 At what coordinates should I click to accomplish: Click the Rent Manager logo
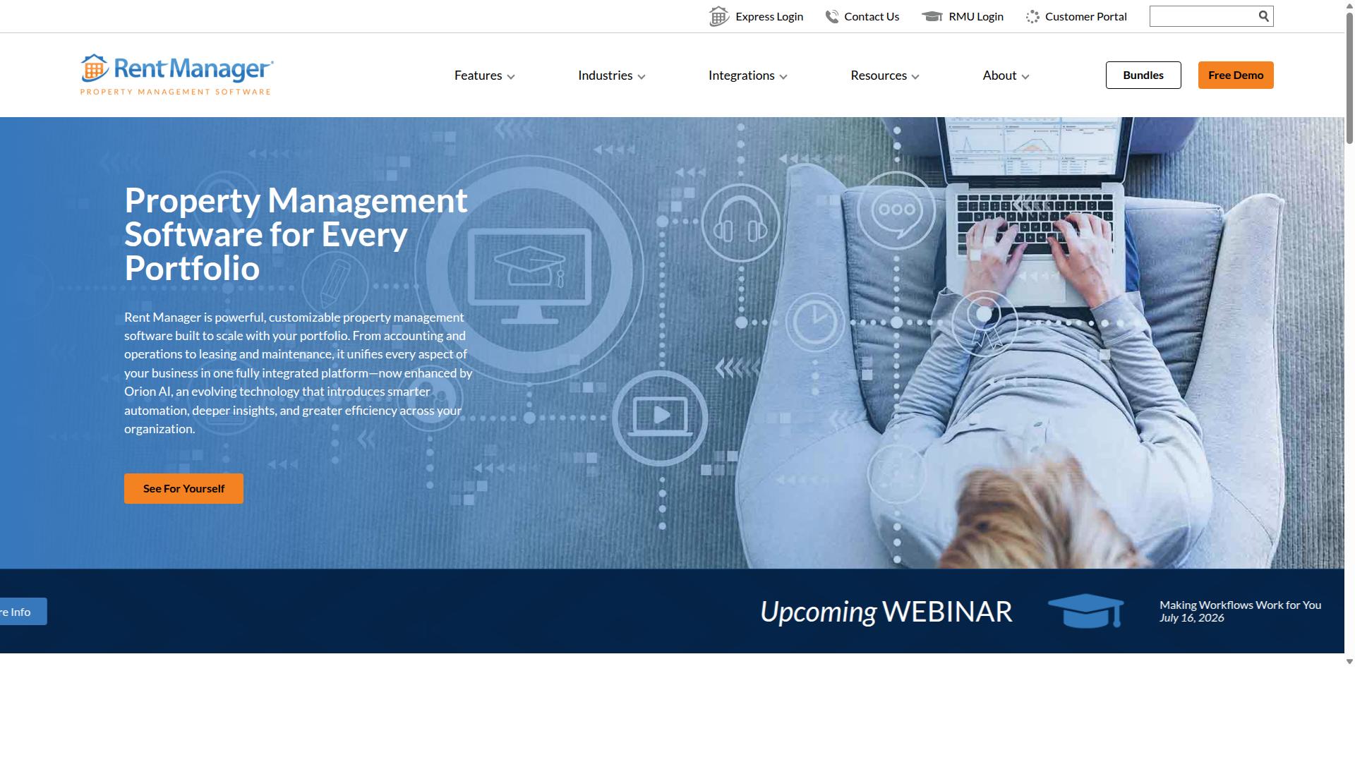click(176, 74)
